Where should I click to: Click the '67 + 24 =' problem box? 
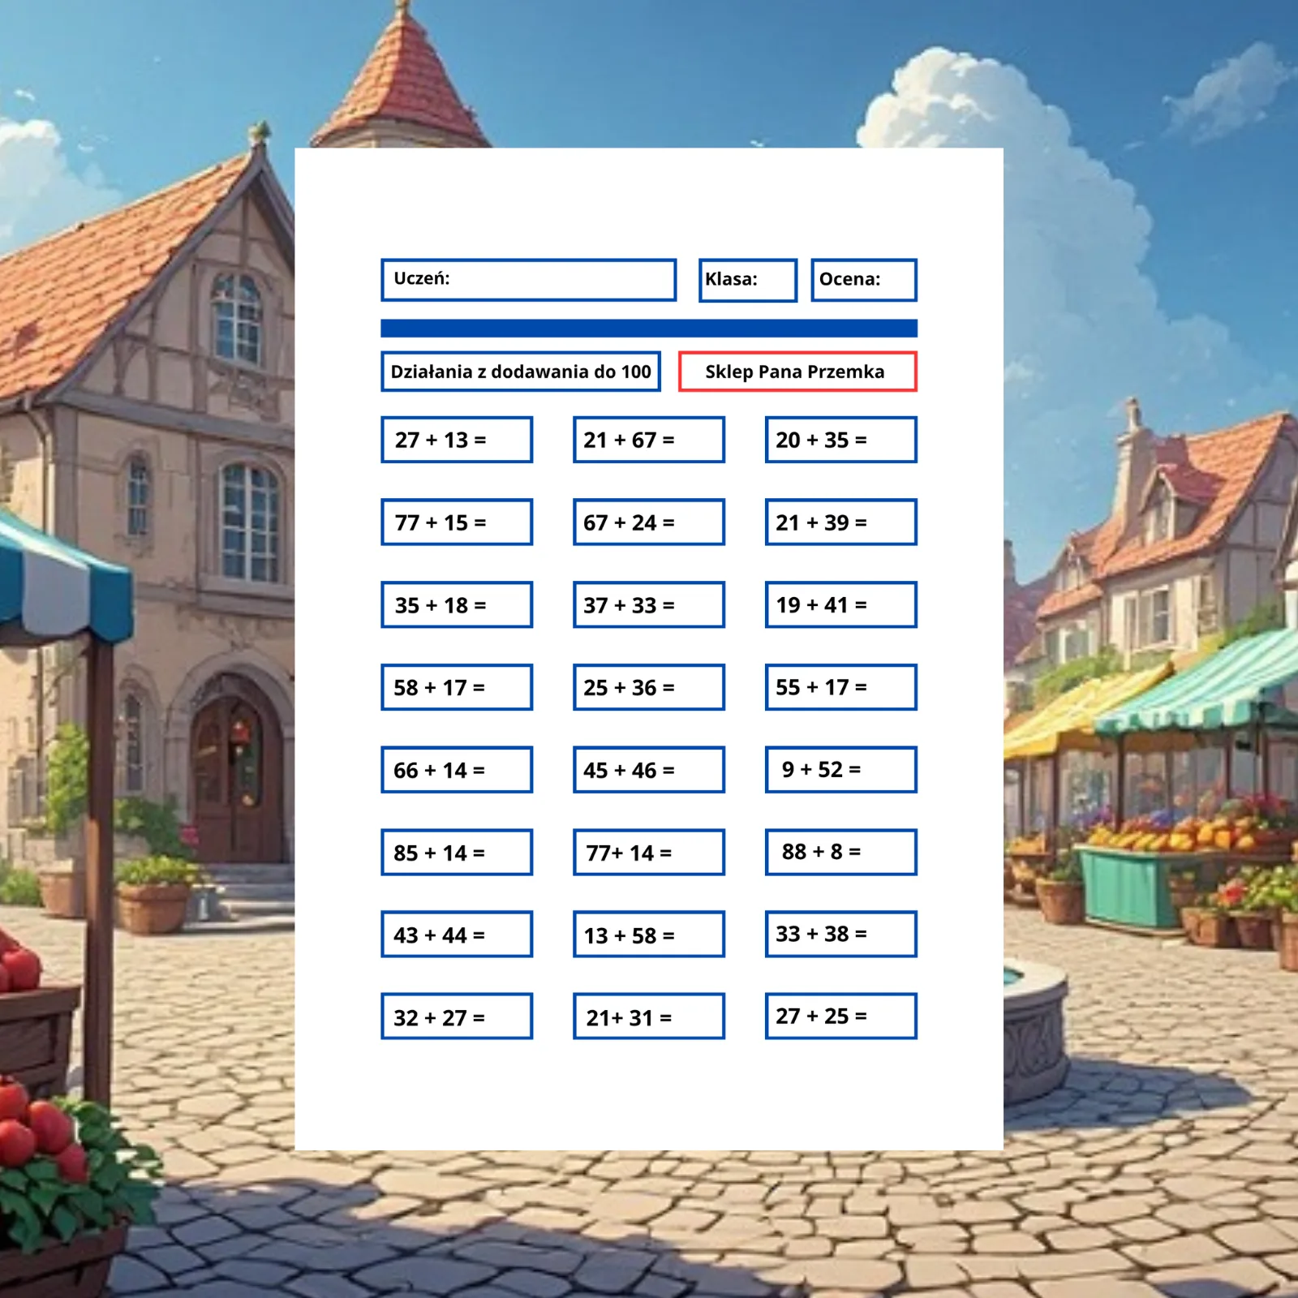pos(649,522)
